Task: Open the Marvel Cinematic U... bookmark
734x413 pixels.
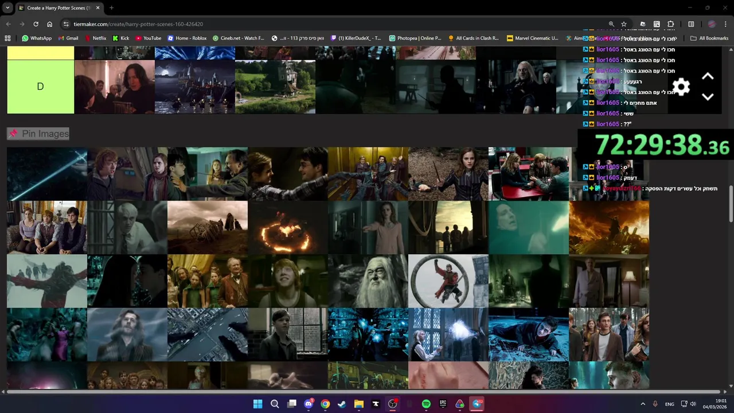Action: point(533,38)
